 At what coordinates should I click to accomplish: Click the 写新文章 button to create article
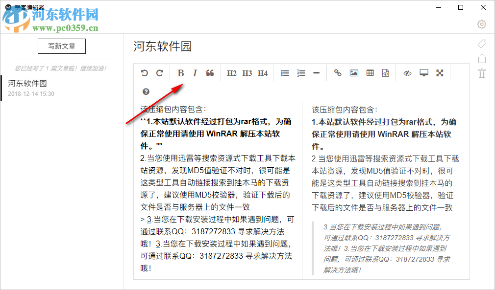[x=61, y=46]
